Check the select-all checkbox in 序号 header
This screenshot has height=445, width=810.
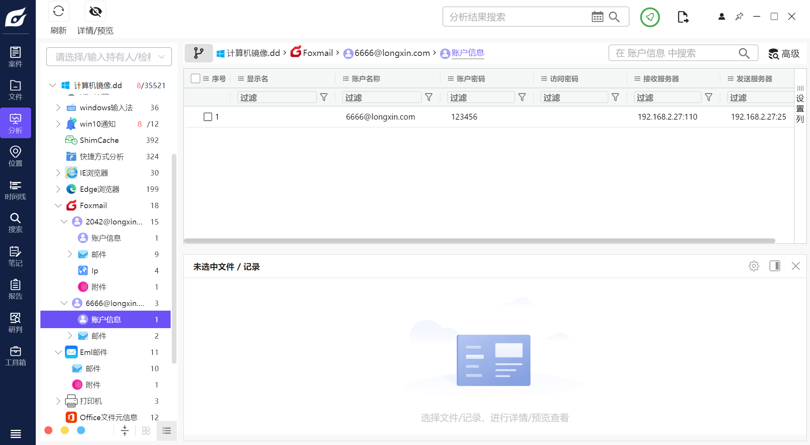tap(196, 78)
